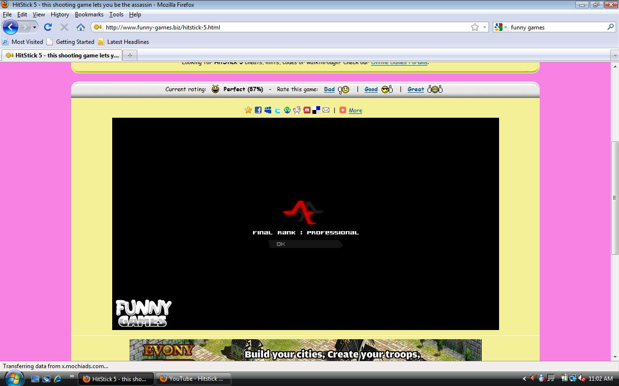The height and width of the screenshot is (386, 619).
Task: Stop page loading with the X icon
Action: 64,27
